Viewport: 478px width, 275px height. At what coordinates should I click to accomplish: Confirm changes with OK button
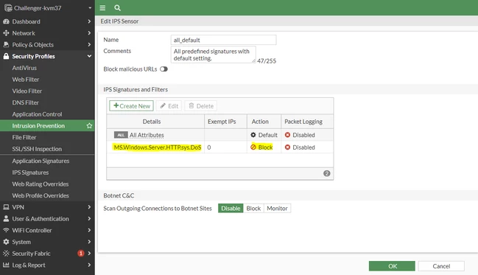[x=392, y=266]
